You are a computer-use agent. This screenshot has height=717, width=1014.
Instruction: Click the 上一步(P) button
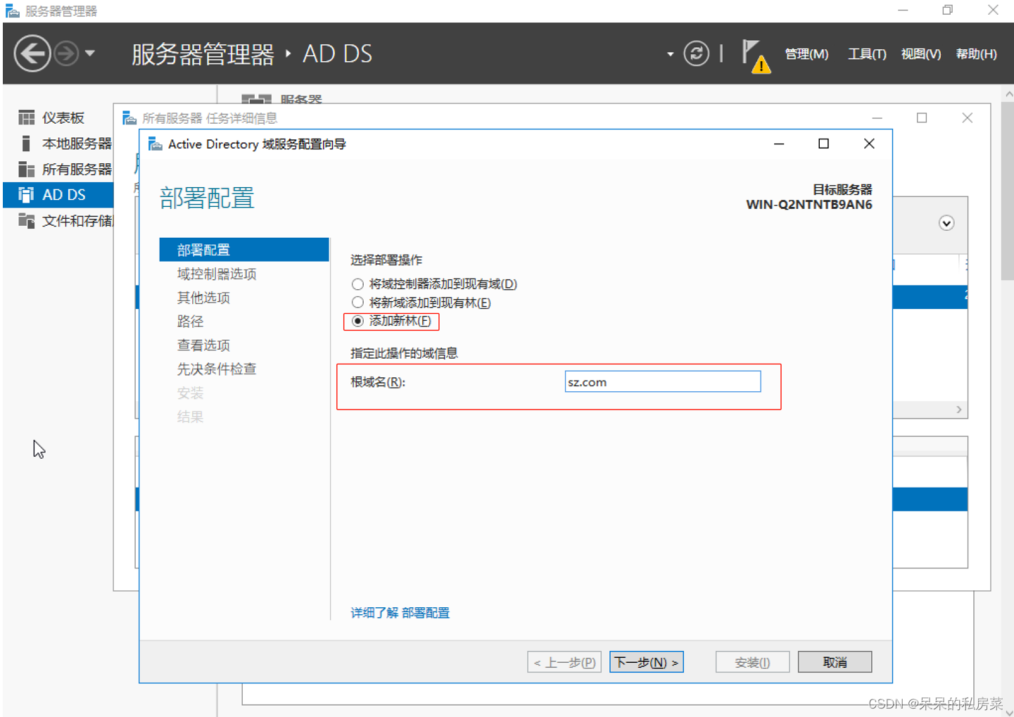[564, 662]
